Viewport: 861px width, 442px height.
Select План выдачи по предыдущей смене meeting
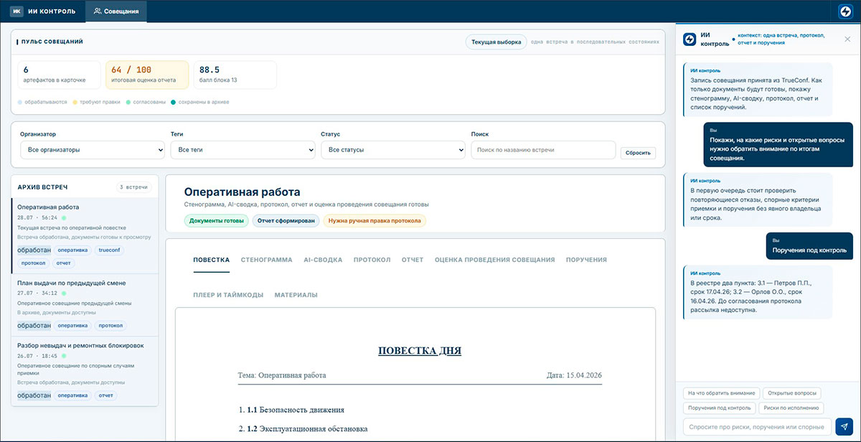point(85,305)
